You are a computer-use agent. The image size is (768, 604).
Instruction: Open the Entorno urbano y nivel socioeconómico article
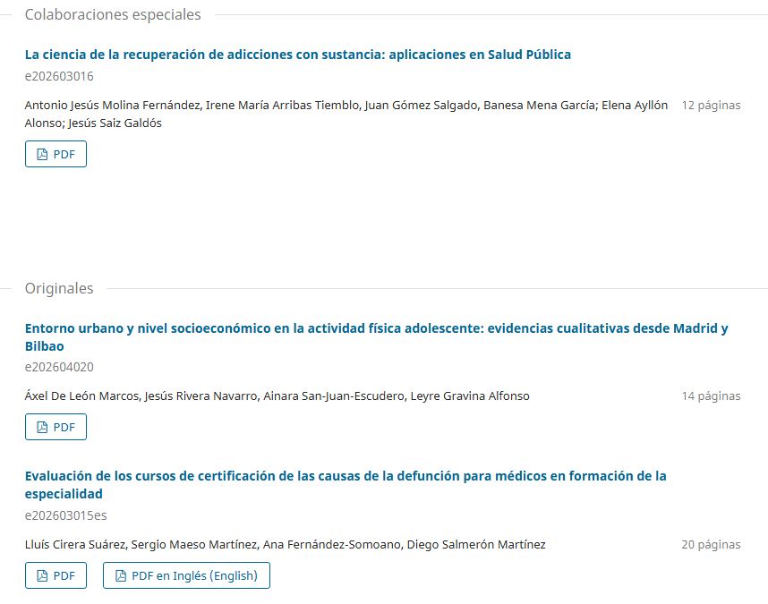pos(376,337)
